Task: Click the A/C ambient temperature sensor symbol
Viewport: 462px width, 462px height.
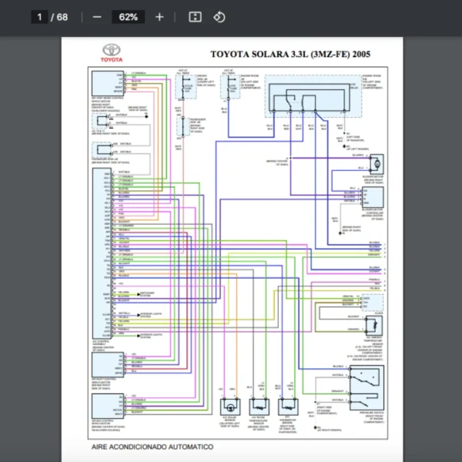Action: point(373,323)
